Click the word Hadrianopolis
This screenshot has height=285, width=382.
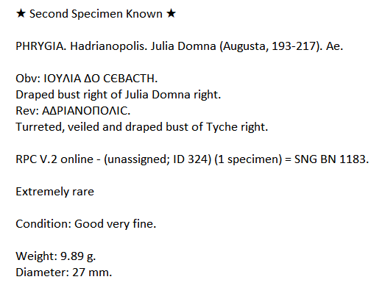(109, 46)
